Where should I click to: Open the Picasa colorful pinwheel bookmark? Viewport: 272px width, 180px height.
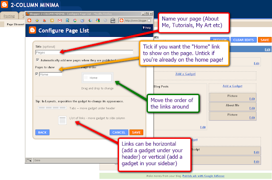pyautogui.click(x=75, y=20)
